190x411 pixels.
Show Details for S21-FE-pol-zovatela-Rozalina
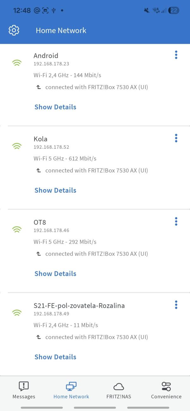[55, 357]
